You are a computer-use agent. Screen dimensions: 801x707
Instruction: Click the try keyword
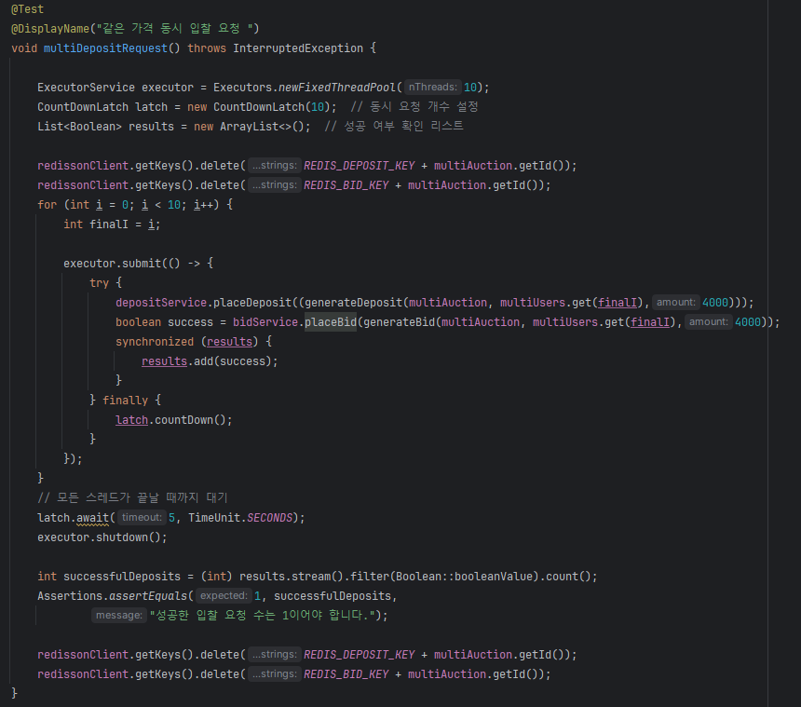[99, 283]
